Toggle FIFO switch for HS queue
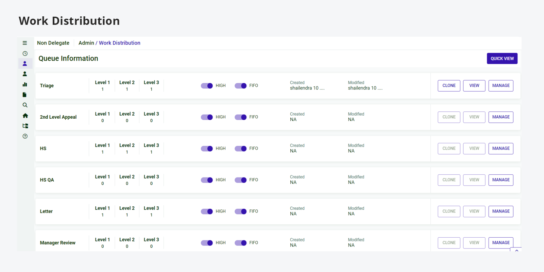 (x=241, y=149)
